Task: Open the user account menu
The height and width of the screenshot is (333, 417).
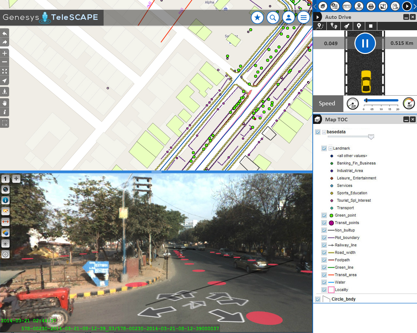Action: coord(288,18)
